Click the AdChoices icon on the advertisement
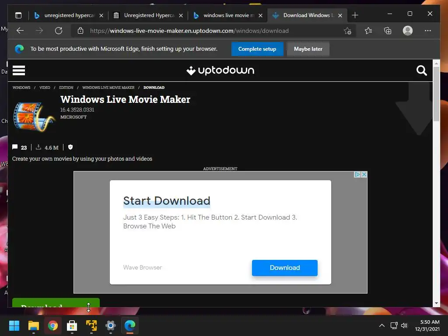 click(357, 174)
